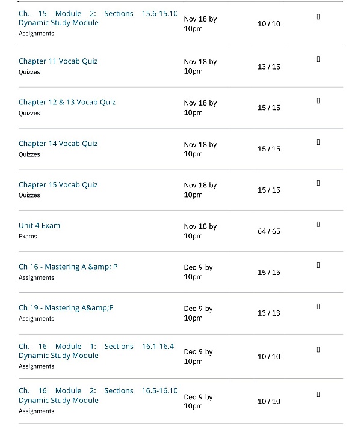The height and width of the screenshot is (427, 361).
Task: Click the icon in Chapter 12 & 13 Vocab Quiz row
Action: pos(318,100)
